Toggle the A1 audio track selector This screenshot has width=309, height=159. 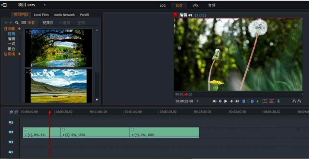(11, 152)
